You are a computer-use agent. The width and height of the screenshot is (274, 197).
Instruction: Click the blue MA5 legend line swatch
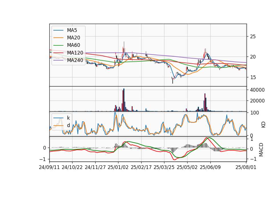(x=58, y=30)
